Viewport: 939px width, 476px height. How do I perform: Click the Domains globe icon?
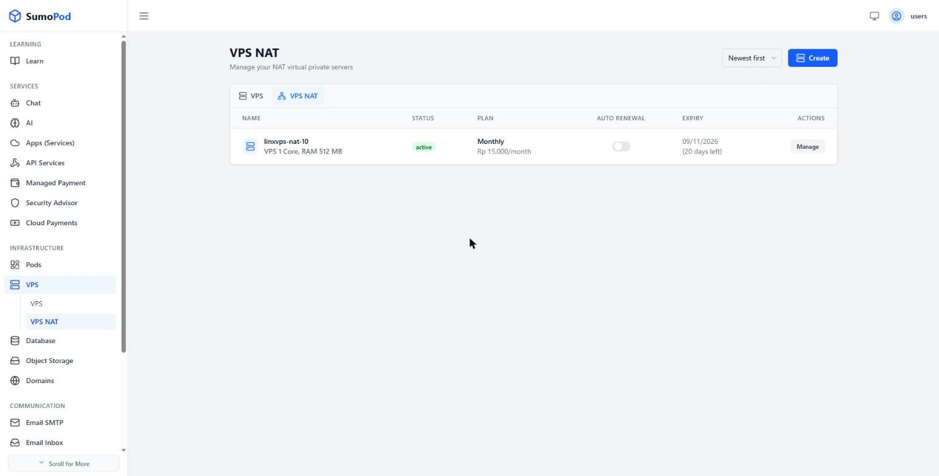coord(15,381)
